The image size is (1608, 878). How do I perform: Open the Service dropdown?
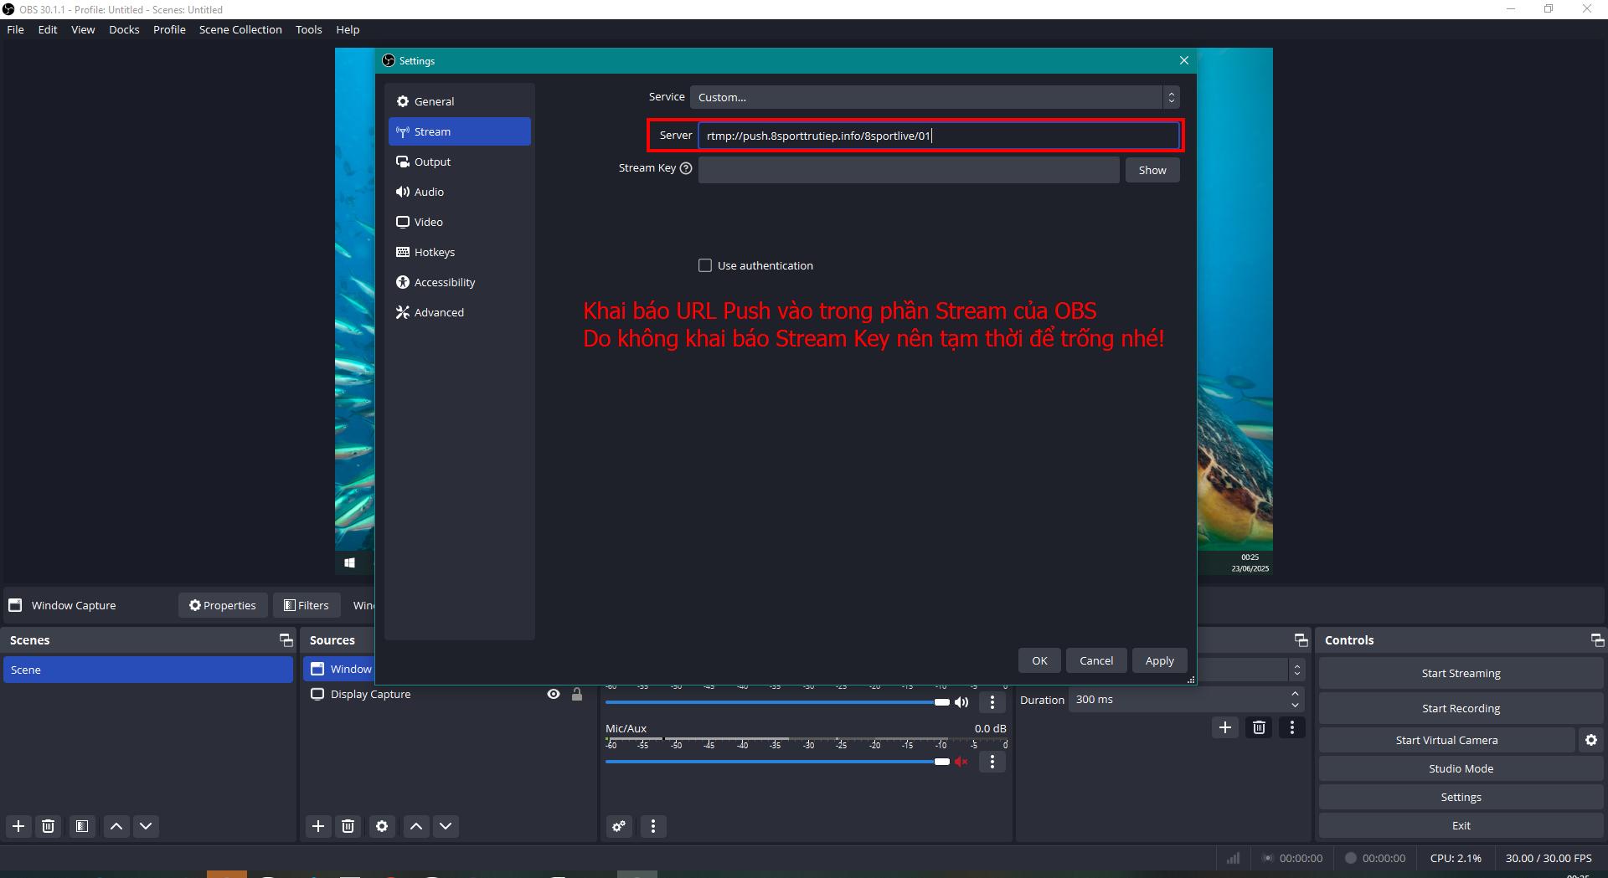point(934,97)
